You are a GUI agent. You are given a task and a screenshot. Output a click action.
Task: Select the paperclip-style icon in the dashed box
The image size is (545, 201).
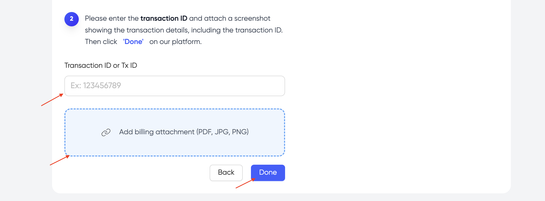point(106,132)
